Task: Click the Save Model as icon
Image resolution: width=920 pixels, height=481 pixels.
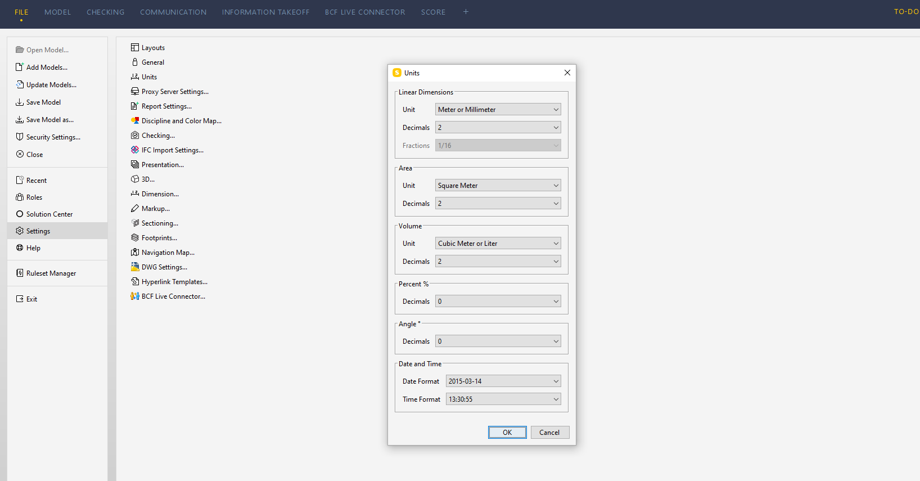Action: pos(20,119)
